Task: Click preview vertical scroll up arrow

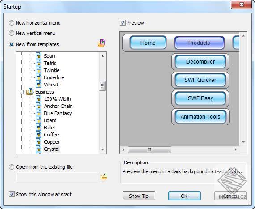Action: click(243, 36)
